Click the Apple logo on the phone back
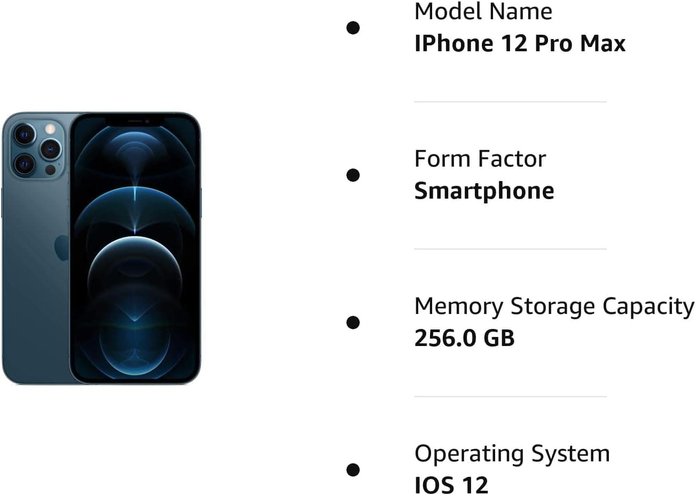Screen dimensions: 696x495 [x=62, y=247]
